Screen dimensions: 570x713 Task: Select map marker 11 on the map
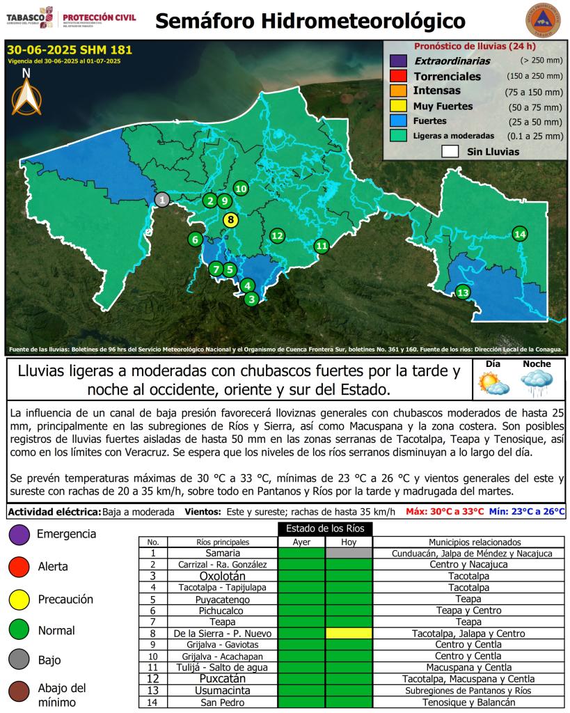[321, 245]
